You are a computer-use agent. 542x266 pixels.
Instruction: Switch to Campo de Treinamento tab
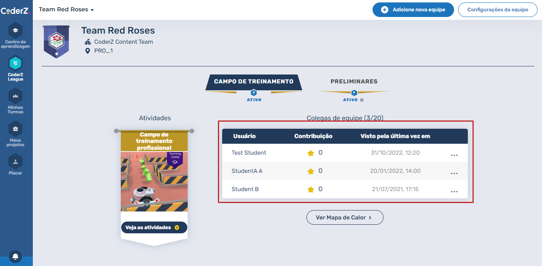coord(253,81)
